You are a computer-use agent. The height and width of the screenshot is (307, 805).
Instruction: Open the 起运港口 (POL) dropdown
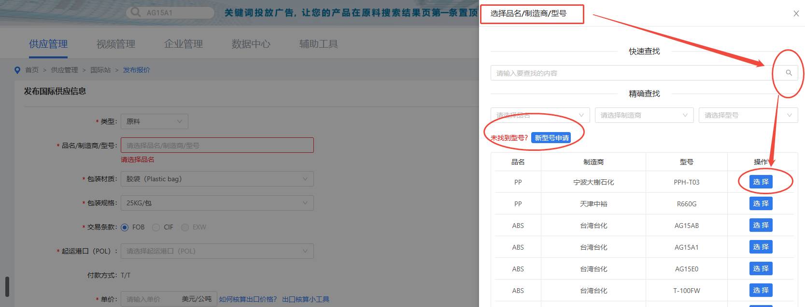[217, 251]
